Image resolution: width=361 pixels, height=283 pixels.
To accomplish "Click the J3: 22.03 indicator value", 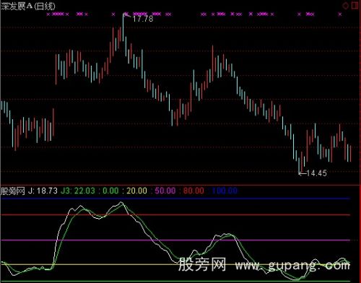I will point(78,191).
